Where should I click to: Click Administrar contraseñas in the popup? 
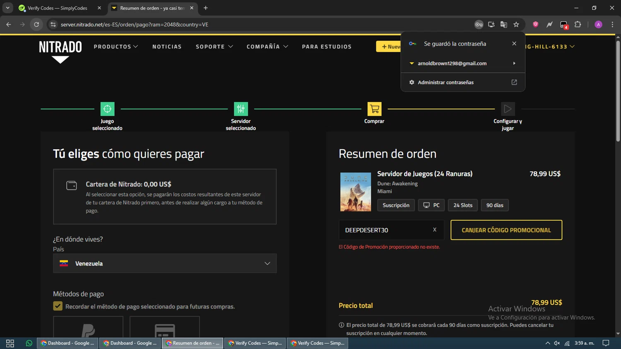[x=446, y=82]
